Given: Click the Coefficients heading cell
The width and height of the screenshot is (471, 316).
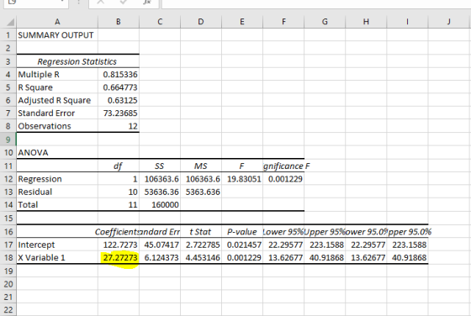Looking at the screenshot, I should click(119, 232).
